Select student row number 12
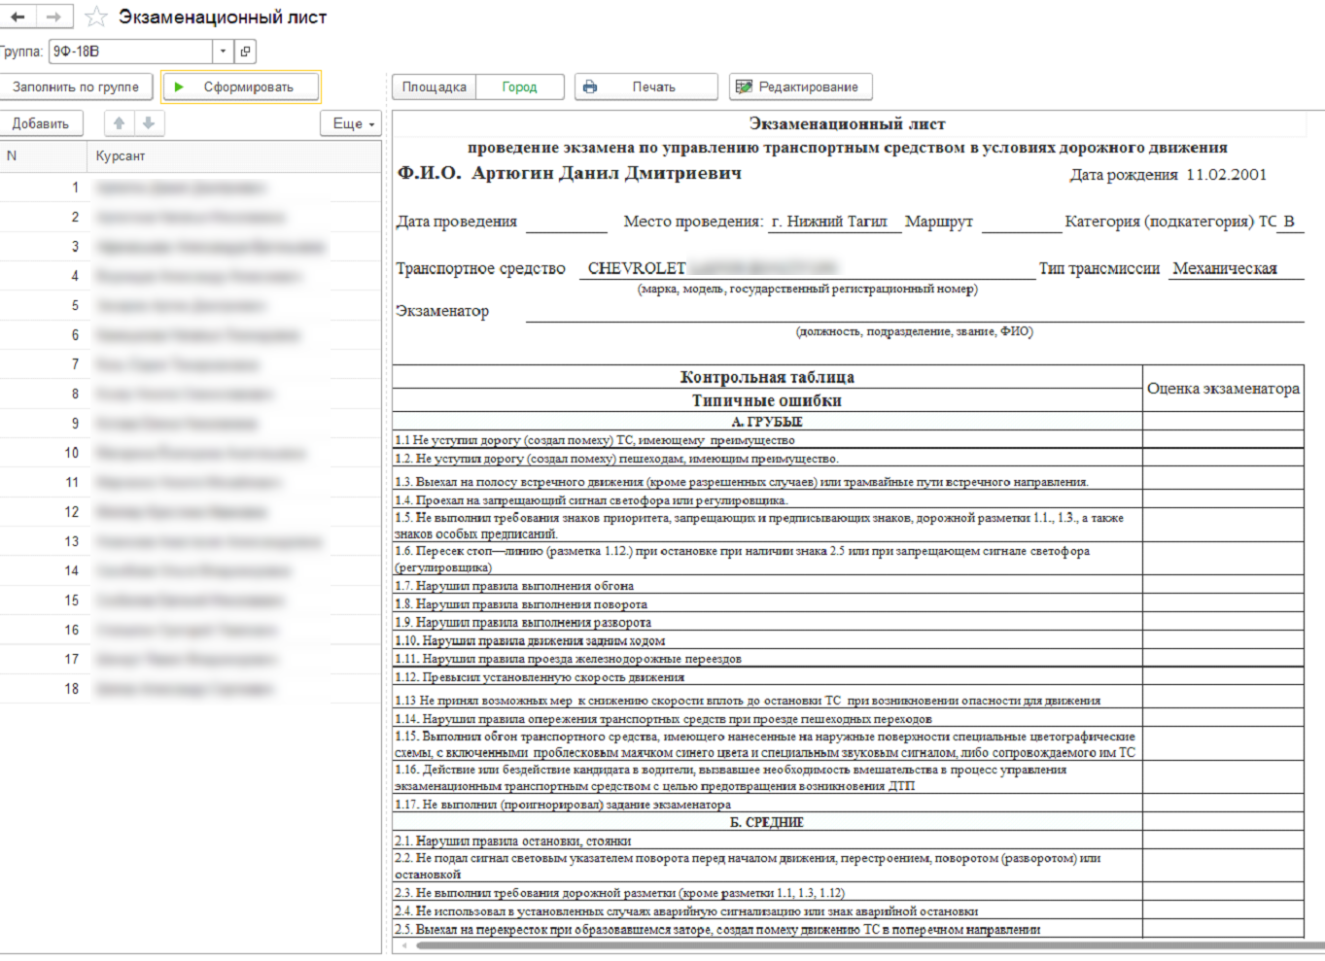1325x961 pixels. [x=191, y=512]
